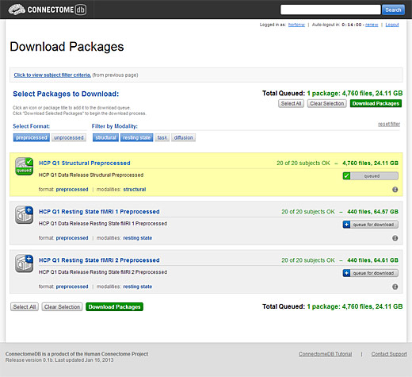This screenshot has width=412, height=377.
Task: Expand the subject filter criteria link
Action: (x=52, y=75)
